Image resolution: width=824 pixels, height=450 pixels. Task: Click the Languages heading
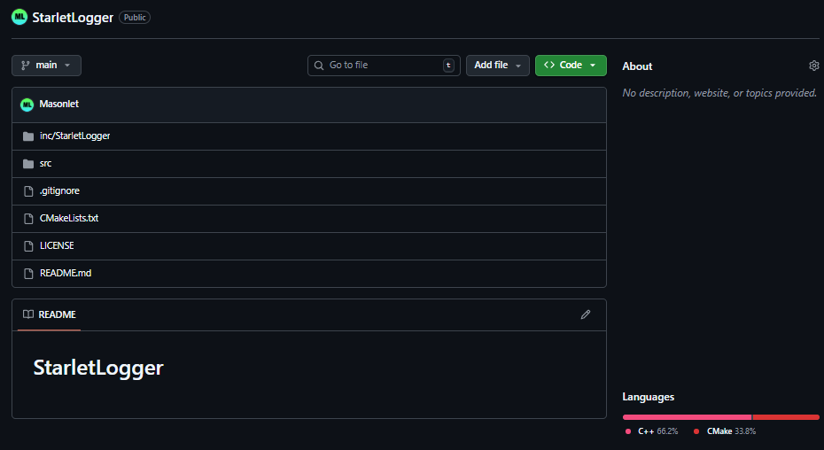(648, 397)
